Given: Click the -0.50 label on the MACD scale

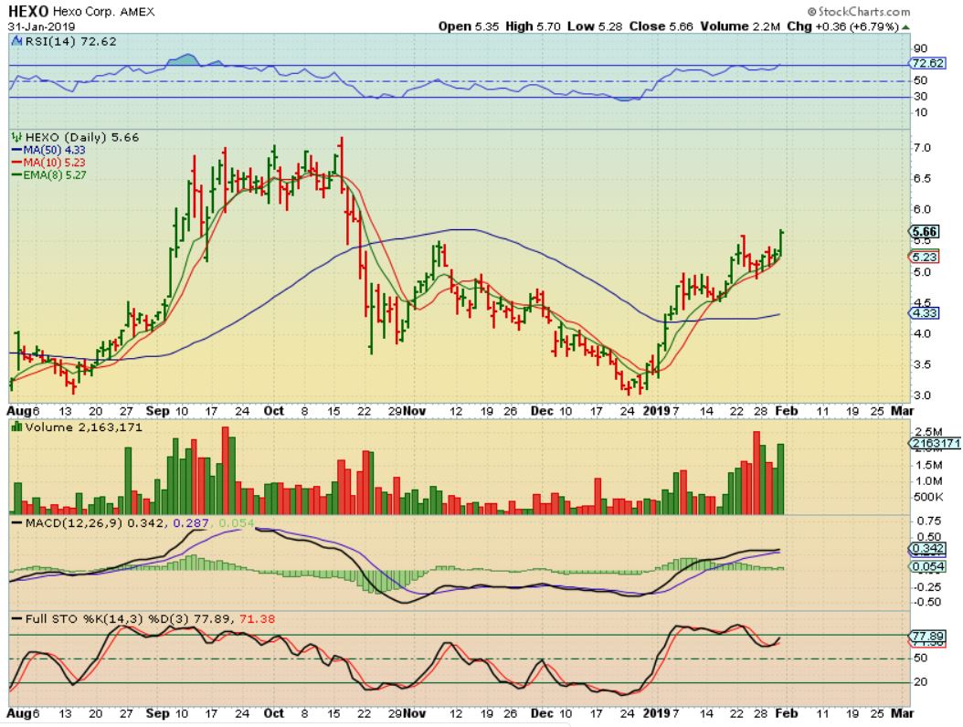Looking at the screenshot, I should click(x=926, y=602).
